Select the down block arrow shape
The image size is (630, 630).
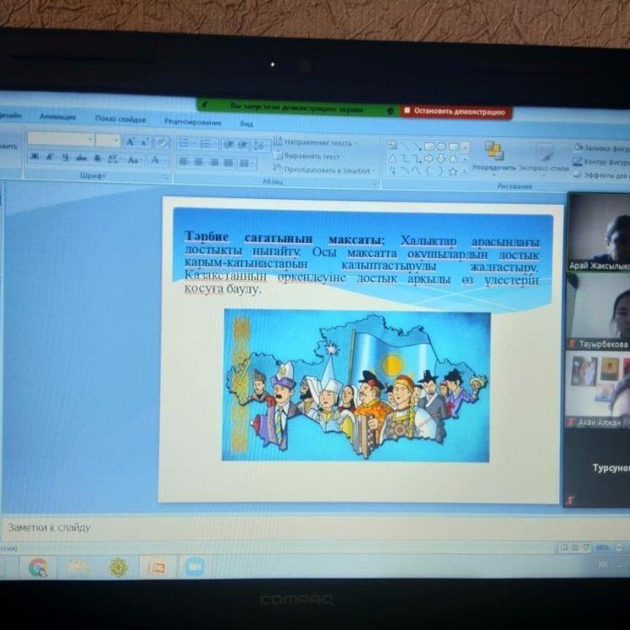pos(441,160)
